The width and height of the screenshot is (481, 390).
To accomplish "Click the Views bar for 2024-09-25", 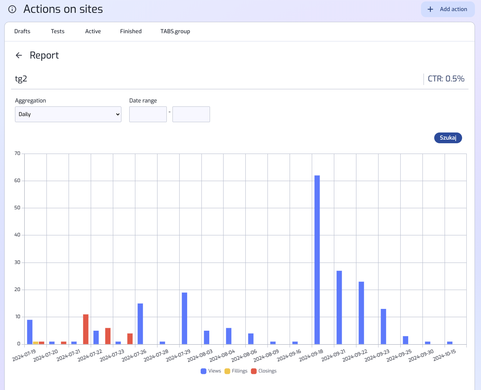I will (406, 340).
